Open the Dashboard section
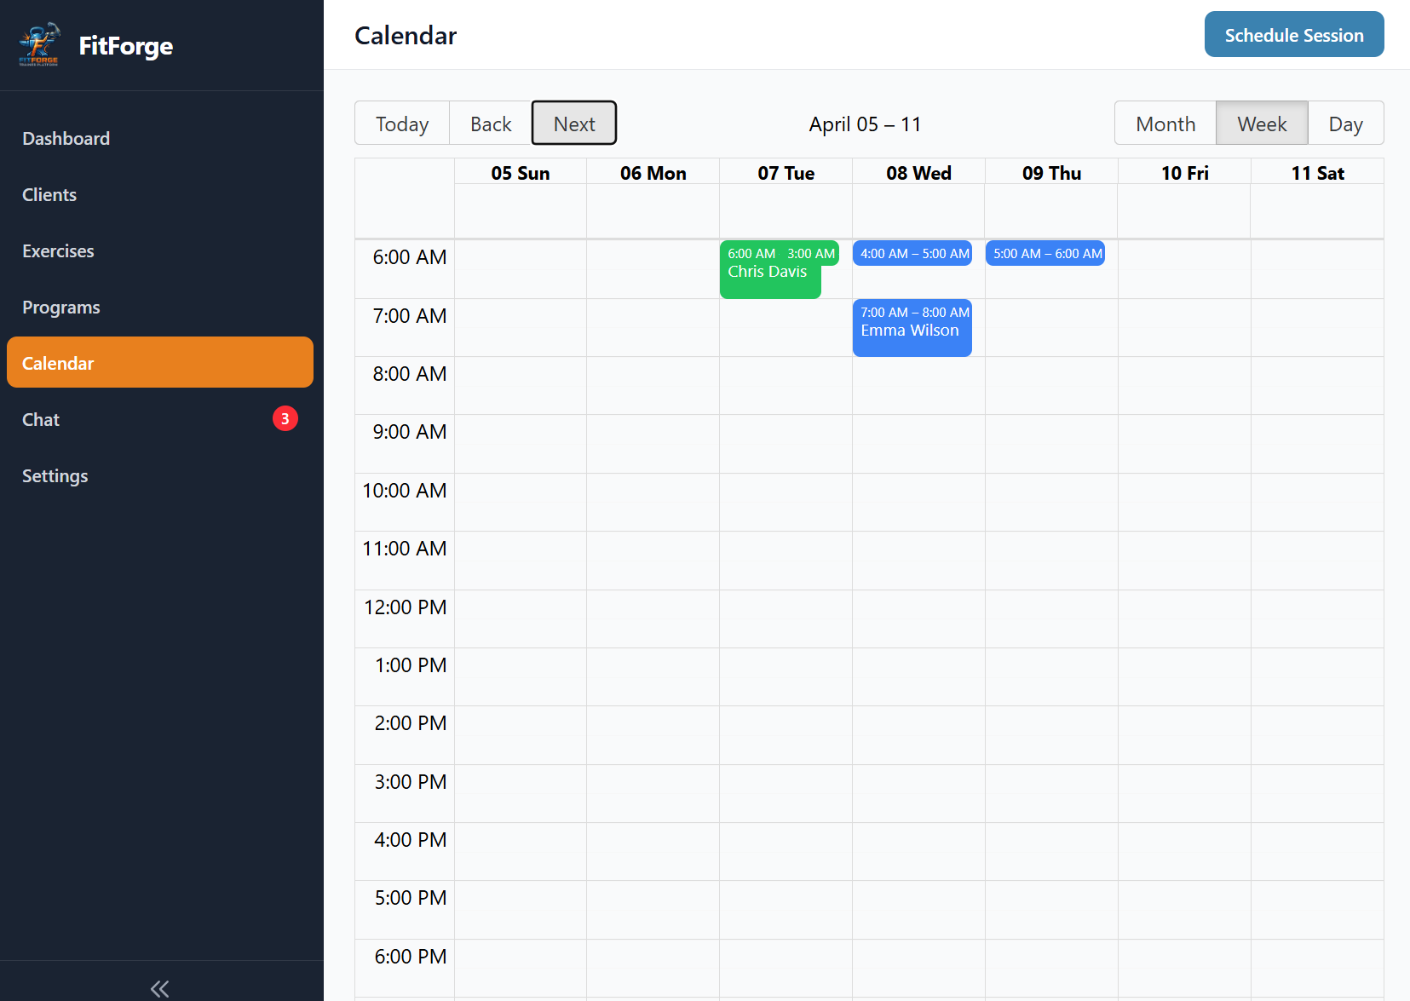The image size is (1410, 1001). [x=66, y=138]
